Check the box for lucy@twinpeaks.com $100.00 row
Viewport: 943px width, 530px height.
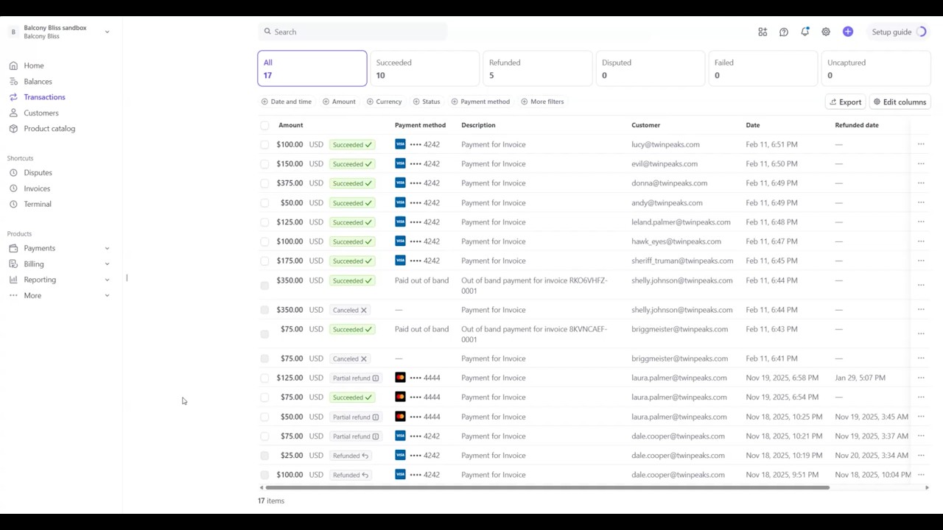click(x=264, y=144)
